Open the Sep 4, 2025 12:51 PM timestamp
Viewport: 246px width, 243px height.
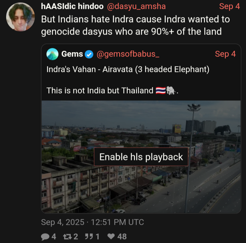tap(92, 222)
